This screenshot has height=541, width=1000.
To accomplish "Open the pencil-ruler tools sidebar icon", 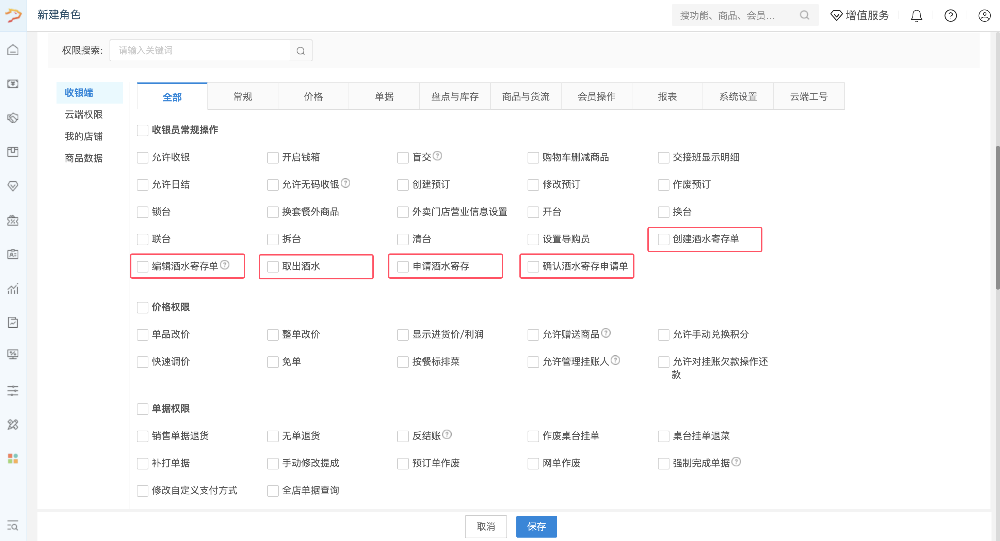I will pyautogui.click(x=13, y=424).
